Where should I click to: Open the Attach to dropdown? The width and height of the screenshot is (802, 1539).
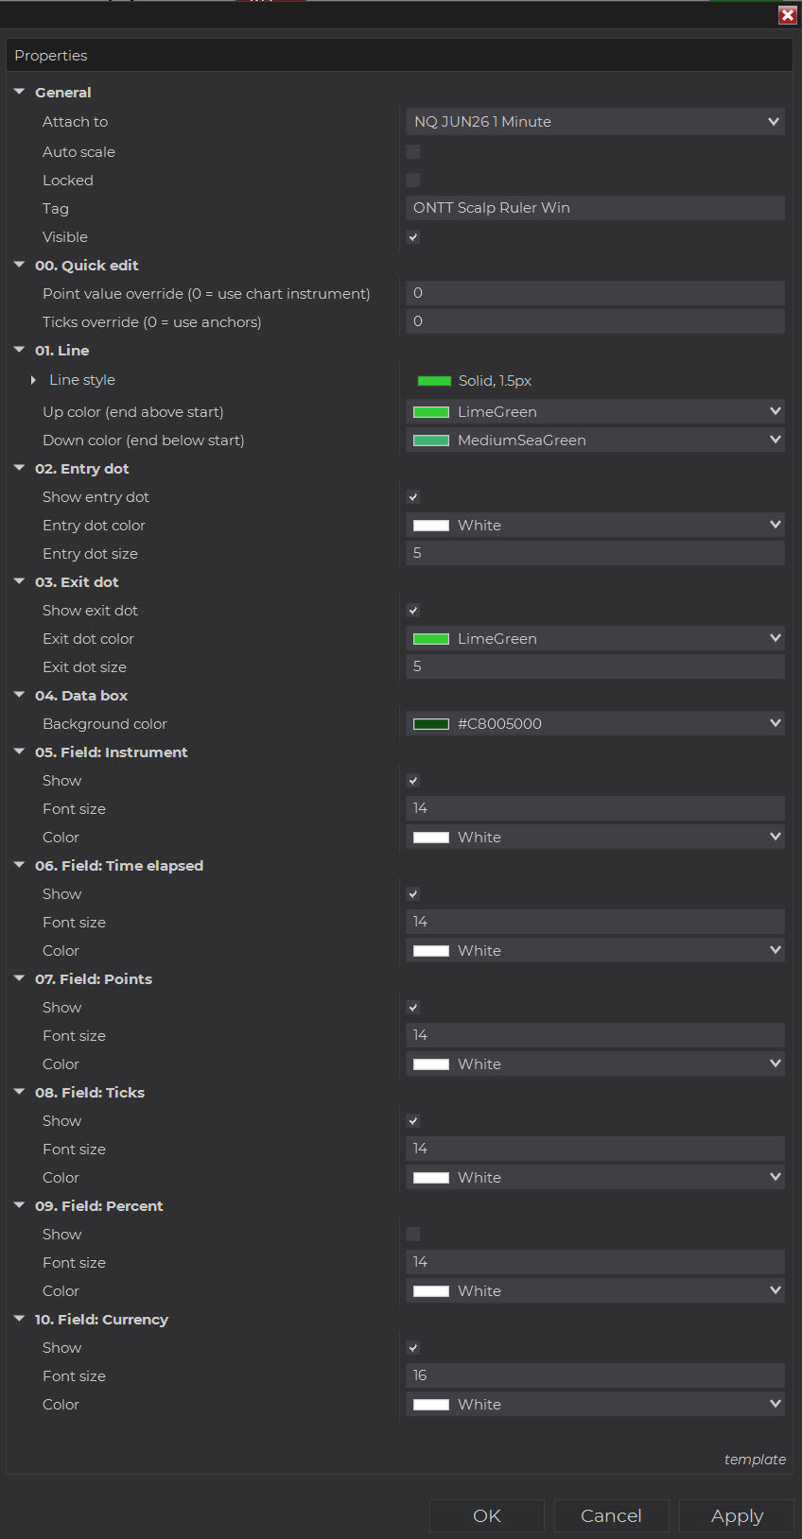click(x=595, y=121)
